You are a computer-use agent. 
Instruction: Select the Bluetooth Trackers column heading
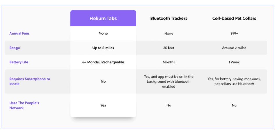169,18
